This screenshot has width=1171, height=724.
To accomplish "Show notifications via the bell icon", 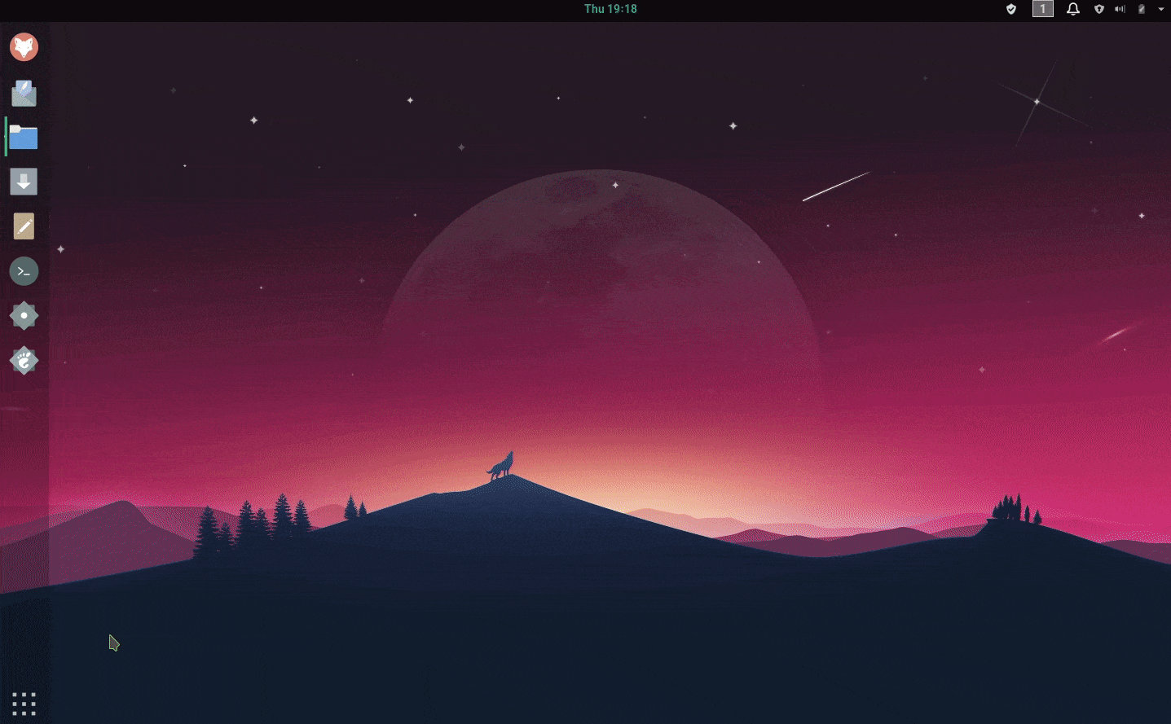I will [1073, 9].
